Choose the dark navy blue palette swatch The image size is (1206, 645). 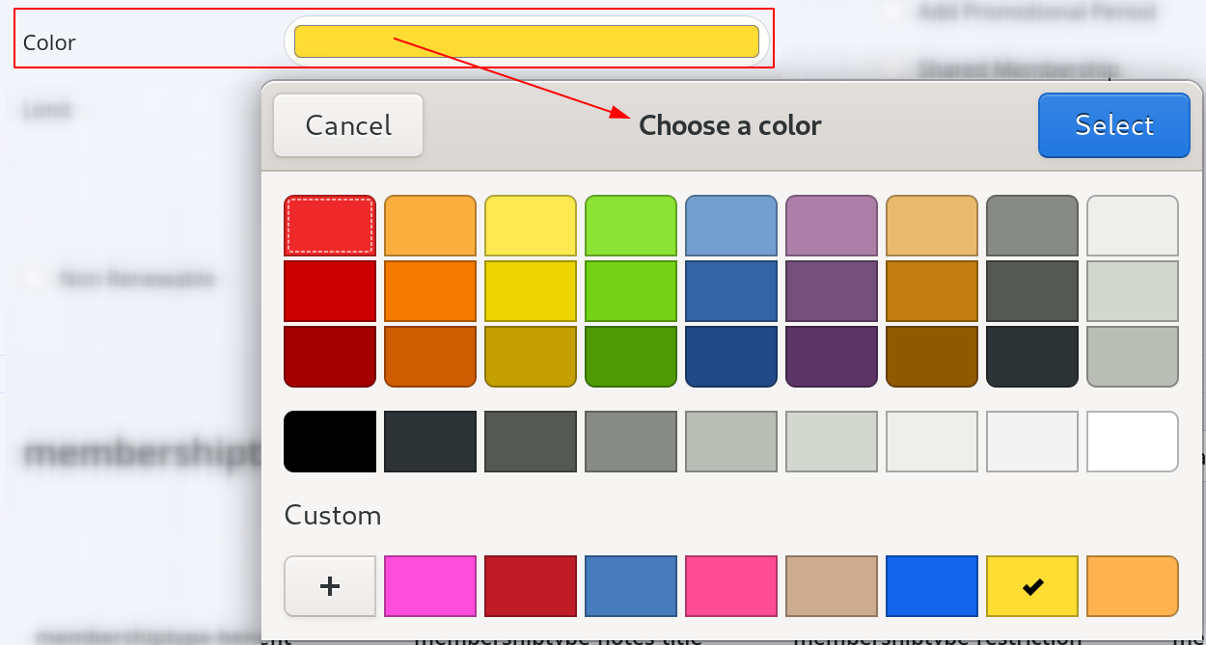tap(731, 357)
